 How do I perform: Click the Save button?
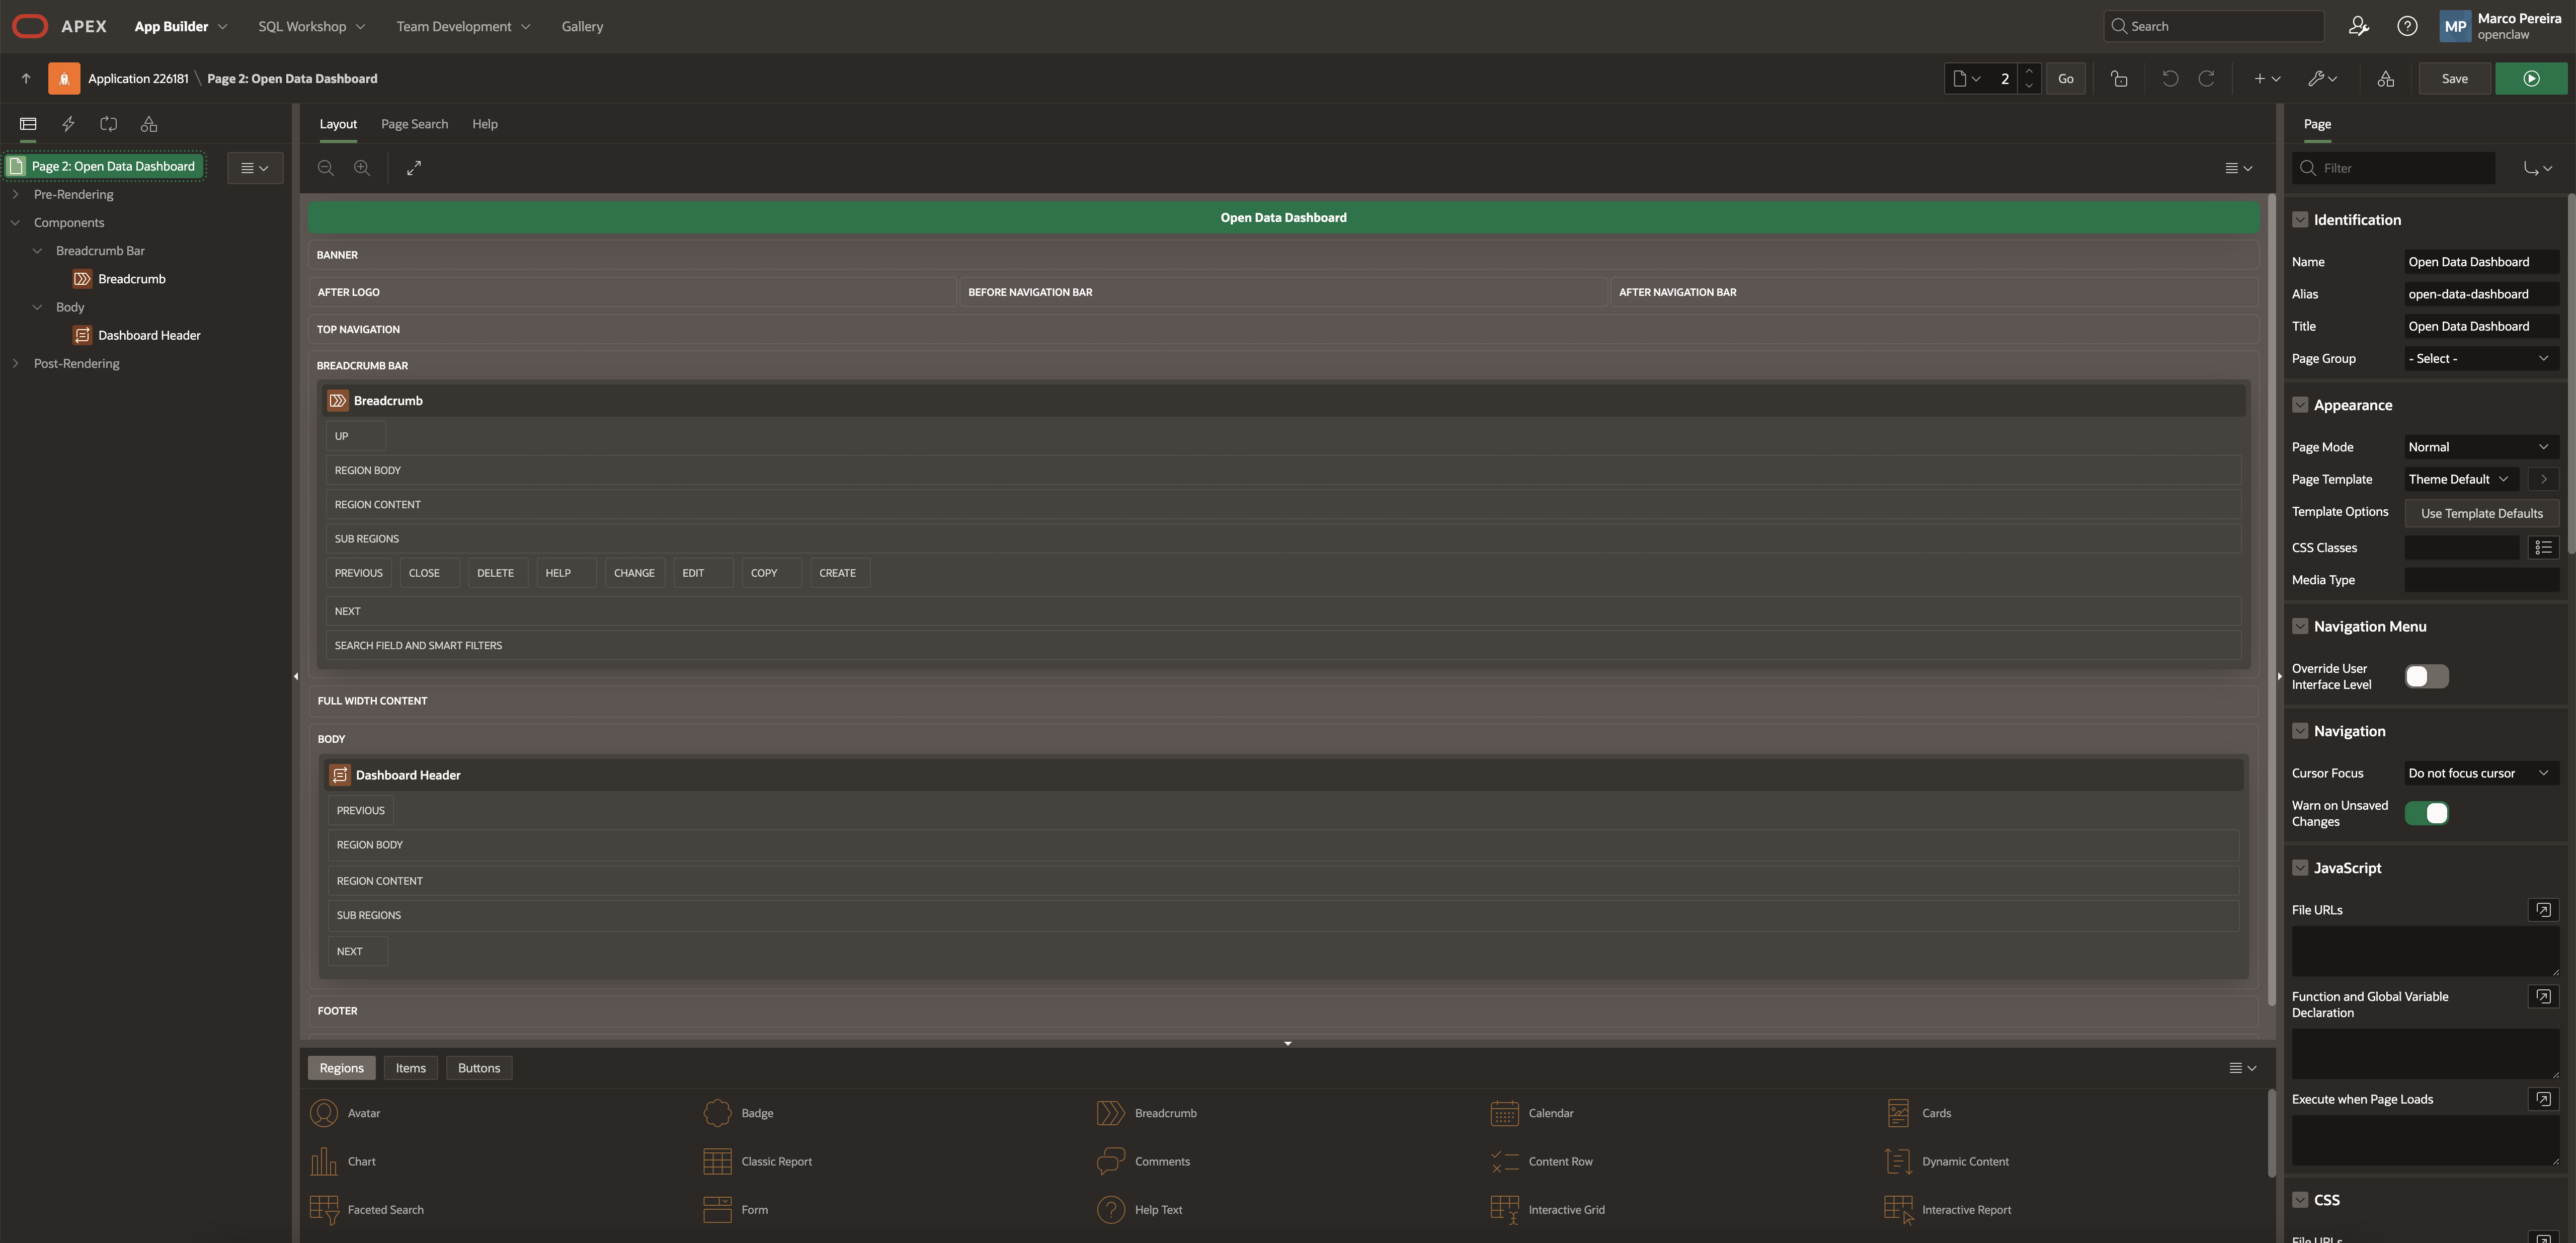pos(2454,79)
